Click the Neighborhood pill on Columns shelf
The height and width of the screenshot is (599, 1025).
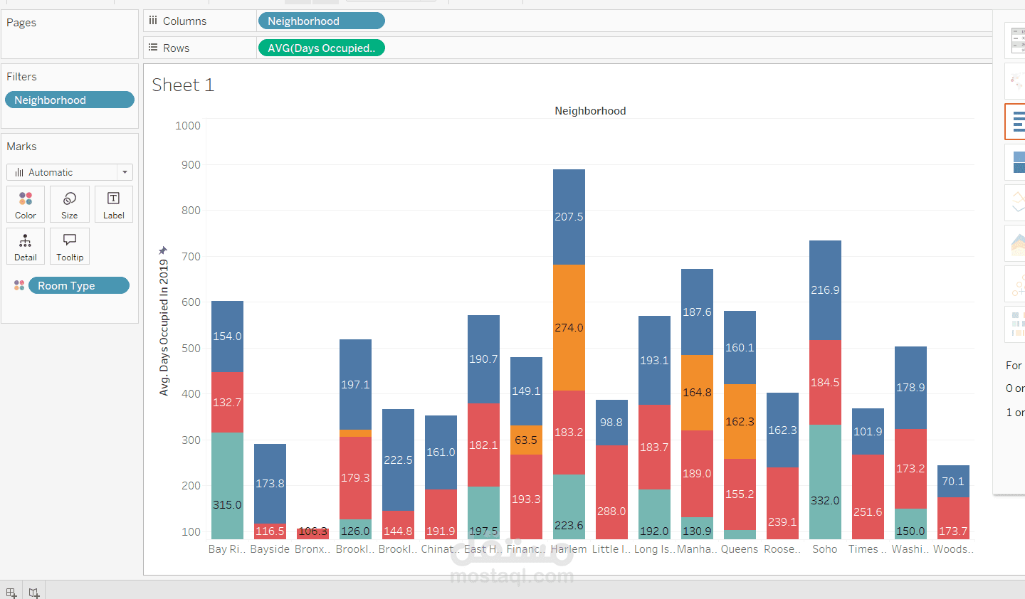[321, 21]
